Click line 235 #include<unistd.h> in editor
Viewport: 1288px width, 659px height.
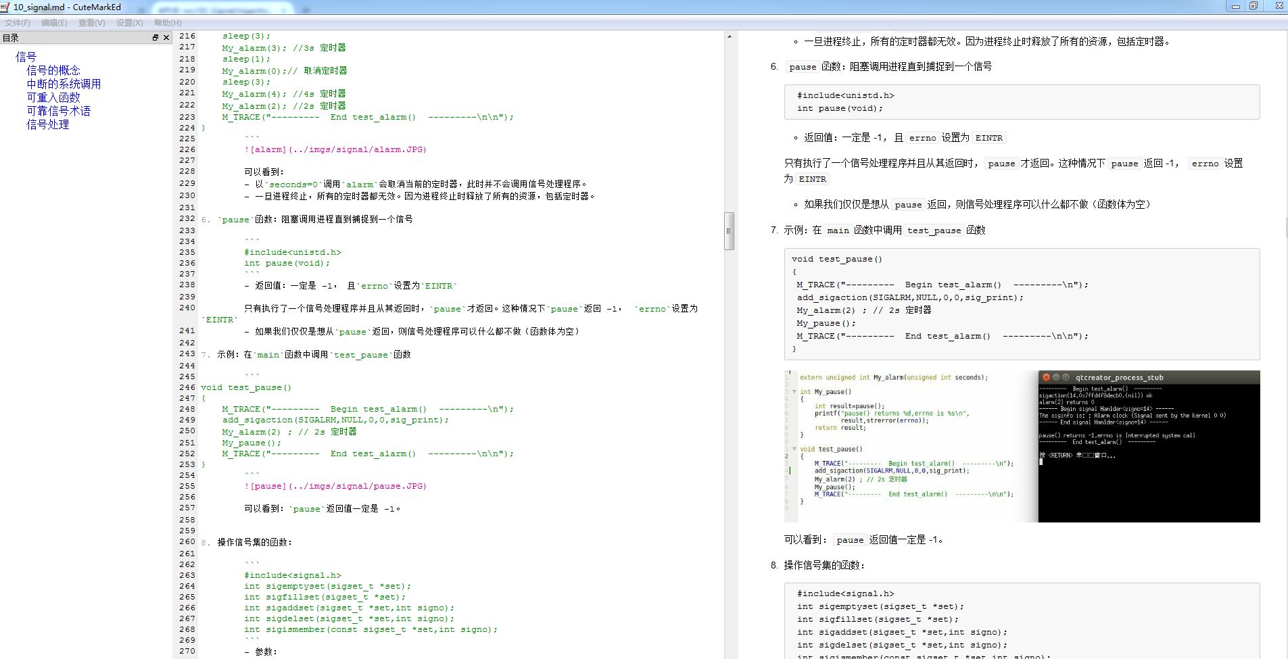pos(293,252)
